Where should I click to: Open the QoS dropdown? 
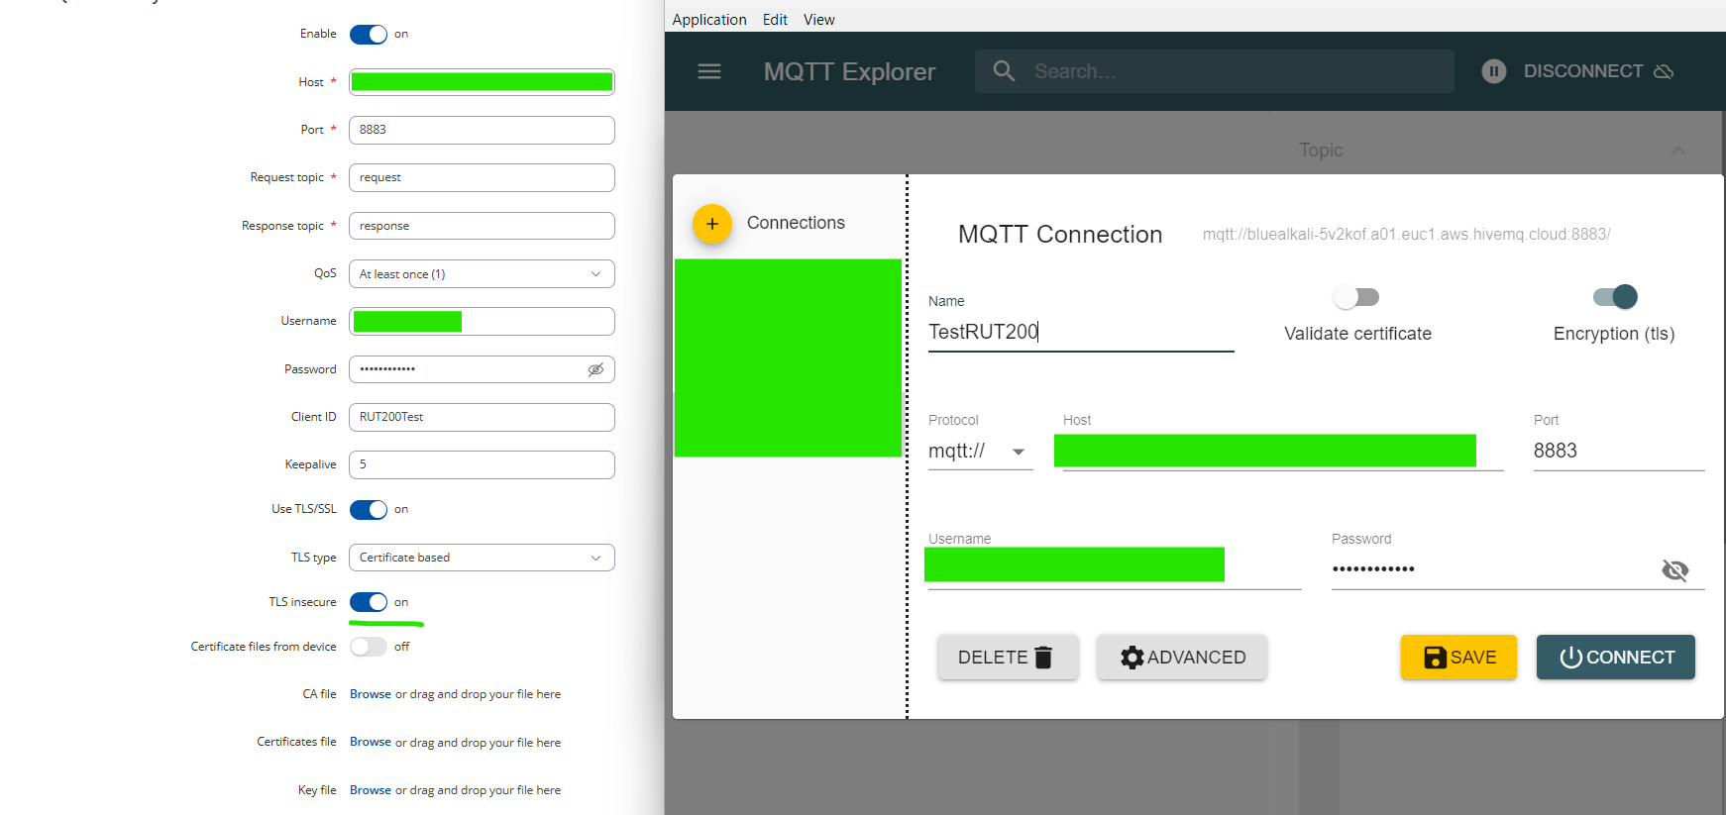[x=482, y=274]
